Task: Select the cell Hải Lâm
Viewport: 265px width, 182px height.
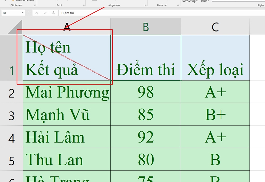Action: click(x=67, y=136)
